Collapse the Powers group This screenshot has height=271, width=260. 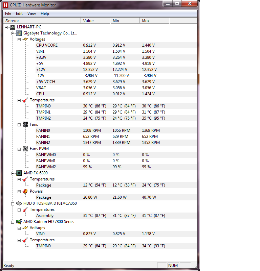19,192
